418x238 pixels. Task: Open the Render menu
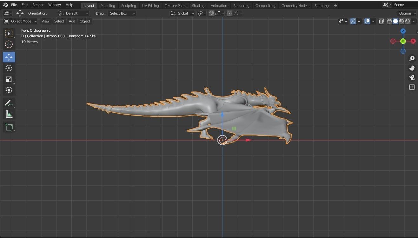click(38, 5)
